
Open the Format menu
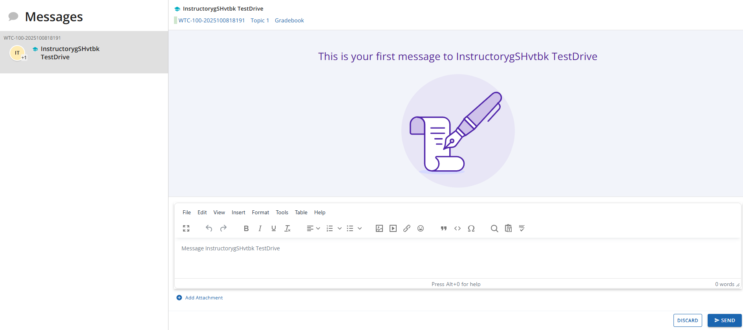pyautogui.click(x=260, y=212)
